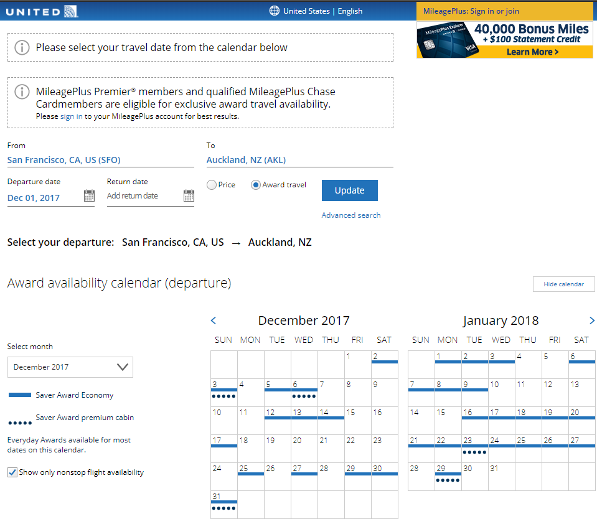597x524 pixels.
Task: Select December 6 in calendar
Action: [304, 392]
